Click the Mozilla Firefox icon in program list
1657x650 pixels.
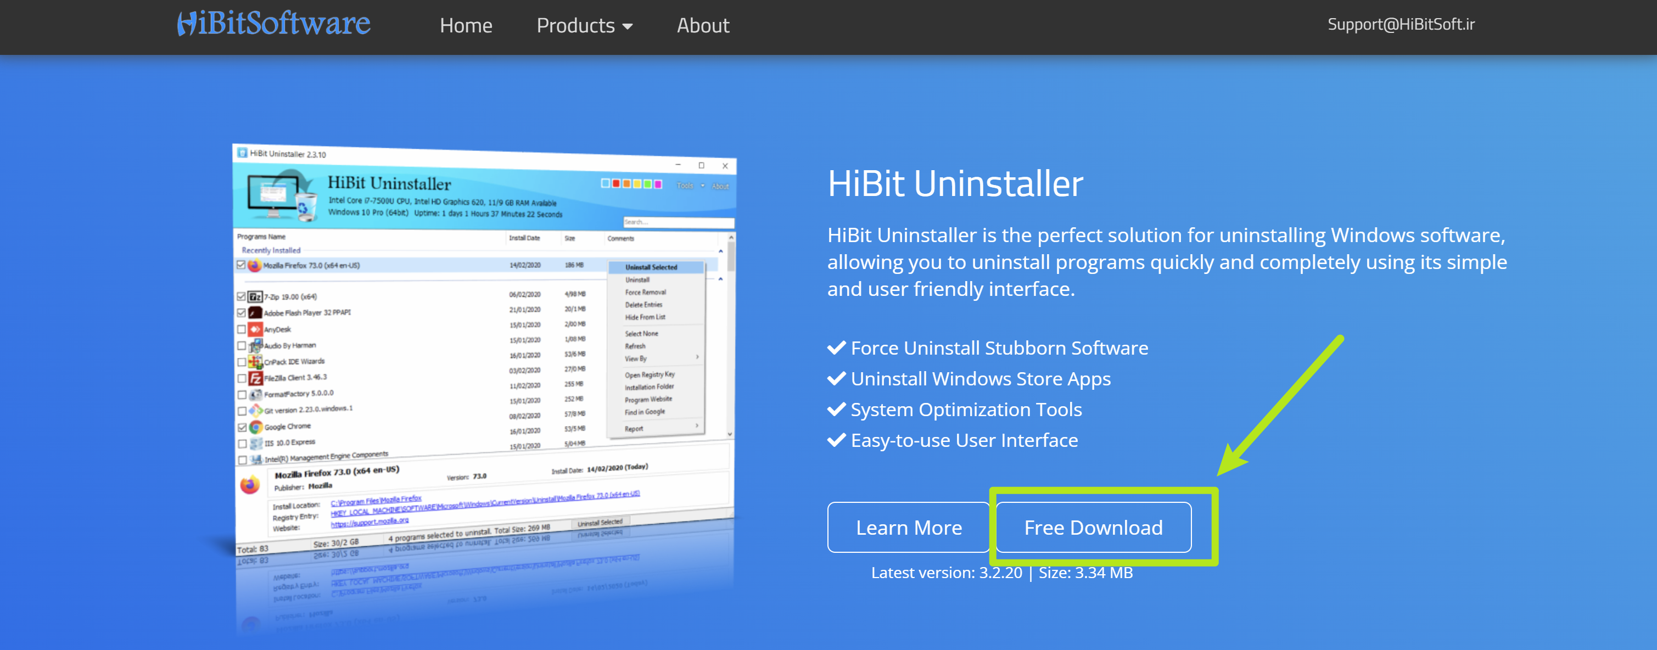pos(255,266)
